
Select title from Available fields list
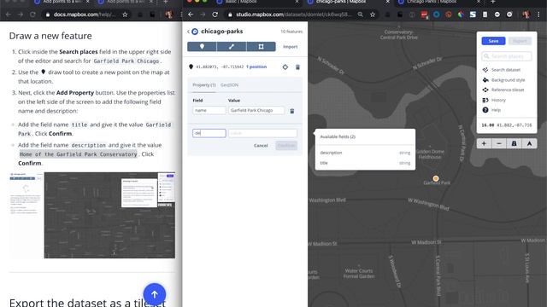pos(365,163)
